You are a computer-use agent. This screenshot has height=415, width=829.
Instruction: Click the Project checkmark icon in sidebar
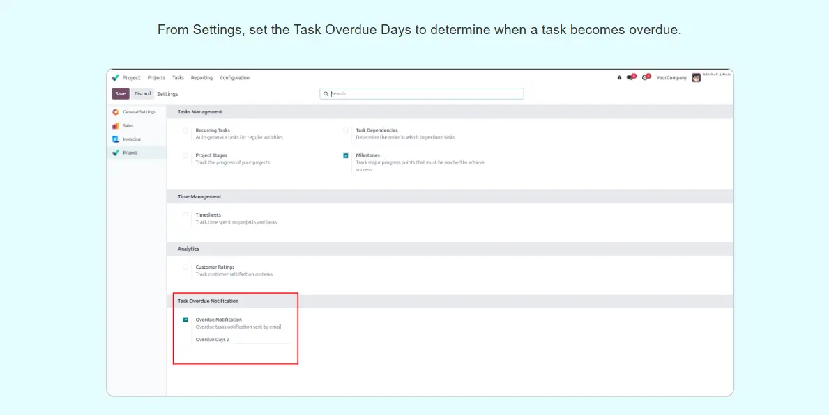[x=116, y=152]
